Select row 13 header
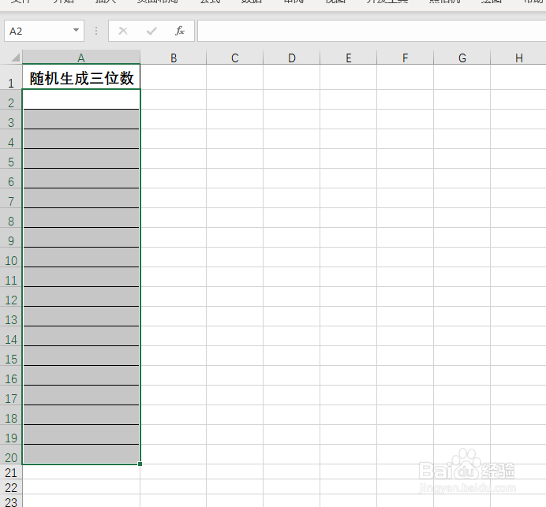546x507 pixels. 11,316
